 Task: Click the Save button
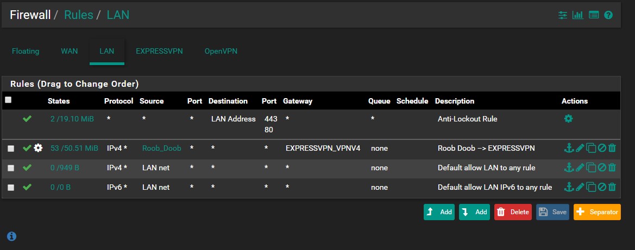552,212
